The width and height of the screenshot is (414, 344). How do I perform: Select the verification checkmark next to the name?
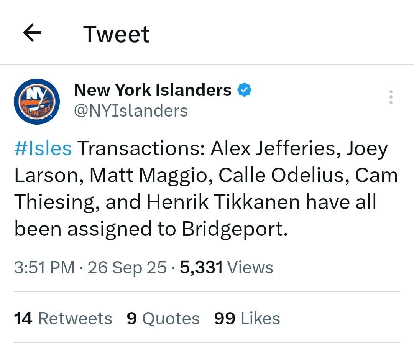(x=245, y=90)
